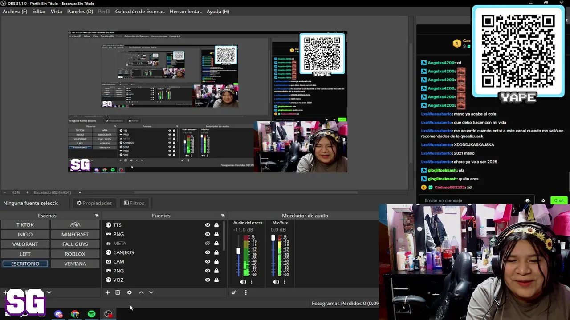Switch to VENTANA scene

click(75, 264)
